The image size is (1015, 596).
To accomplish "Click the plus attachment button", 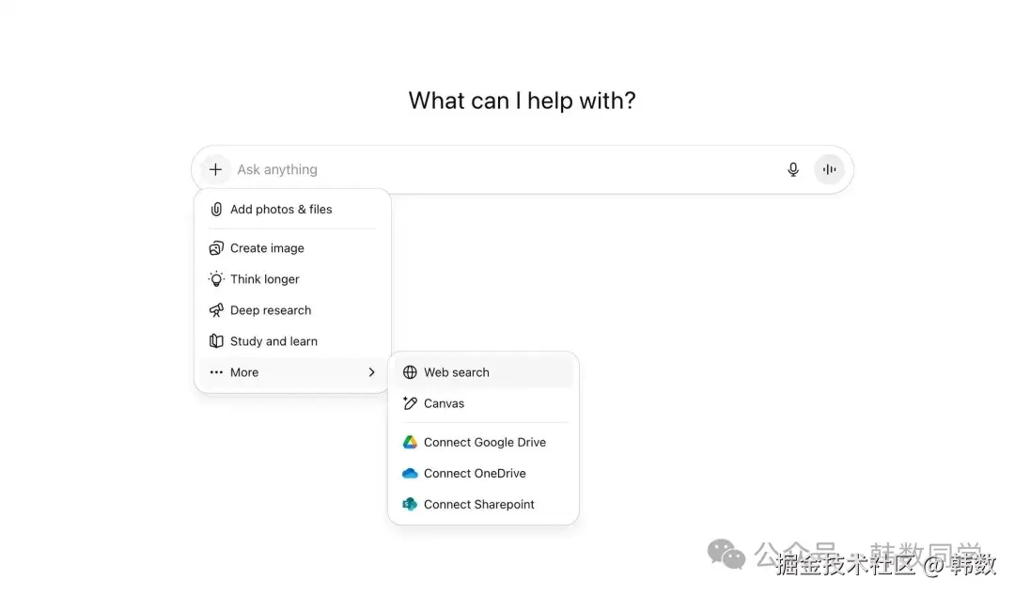I will 215,169.
